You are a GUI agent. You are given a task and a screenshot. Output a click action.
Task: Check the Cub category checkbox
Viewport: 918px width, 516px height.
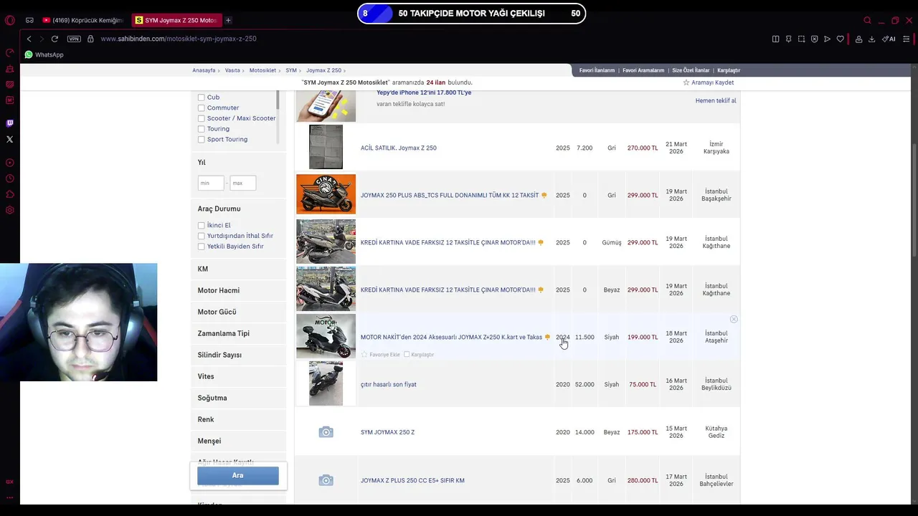[x=201, y=97]
